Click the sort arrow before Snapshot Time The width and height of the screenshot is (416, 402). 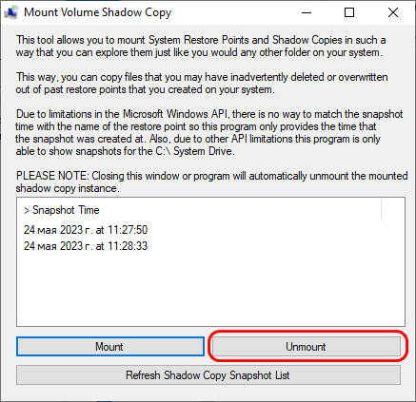(27, 210)
